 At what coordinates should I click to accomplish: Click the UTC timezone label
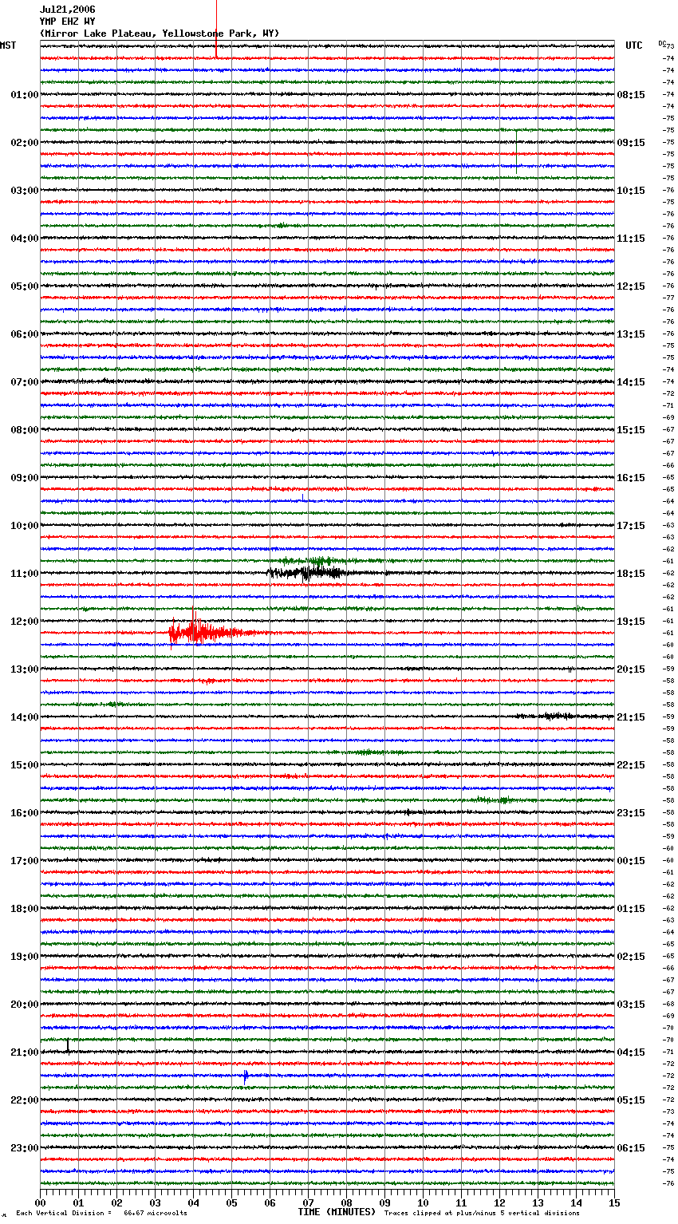pos(634,45)
